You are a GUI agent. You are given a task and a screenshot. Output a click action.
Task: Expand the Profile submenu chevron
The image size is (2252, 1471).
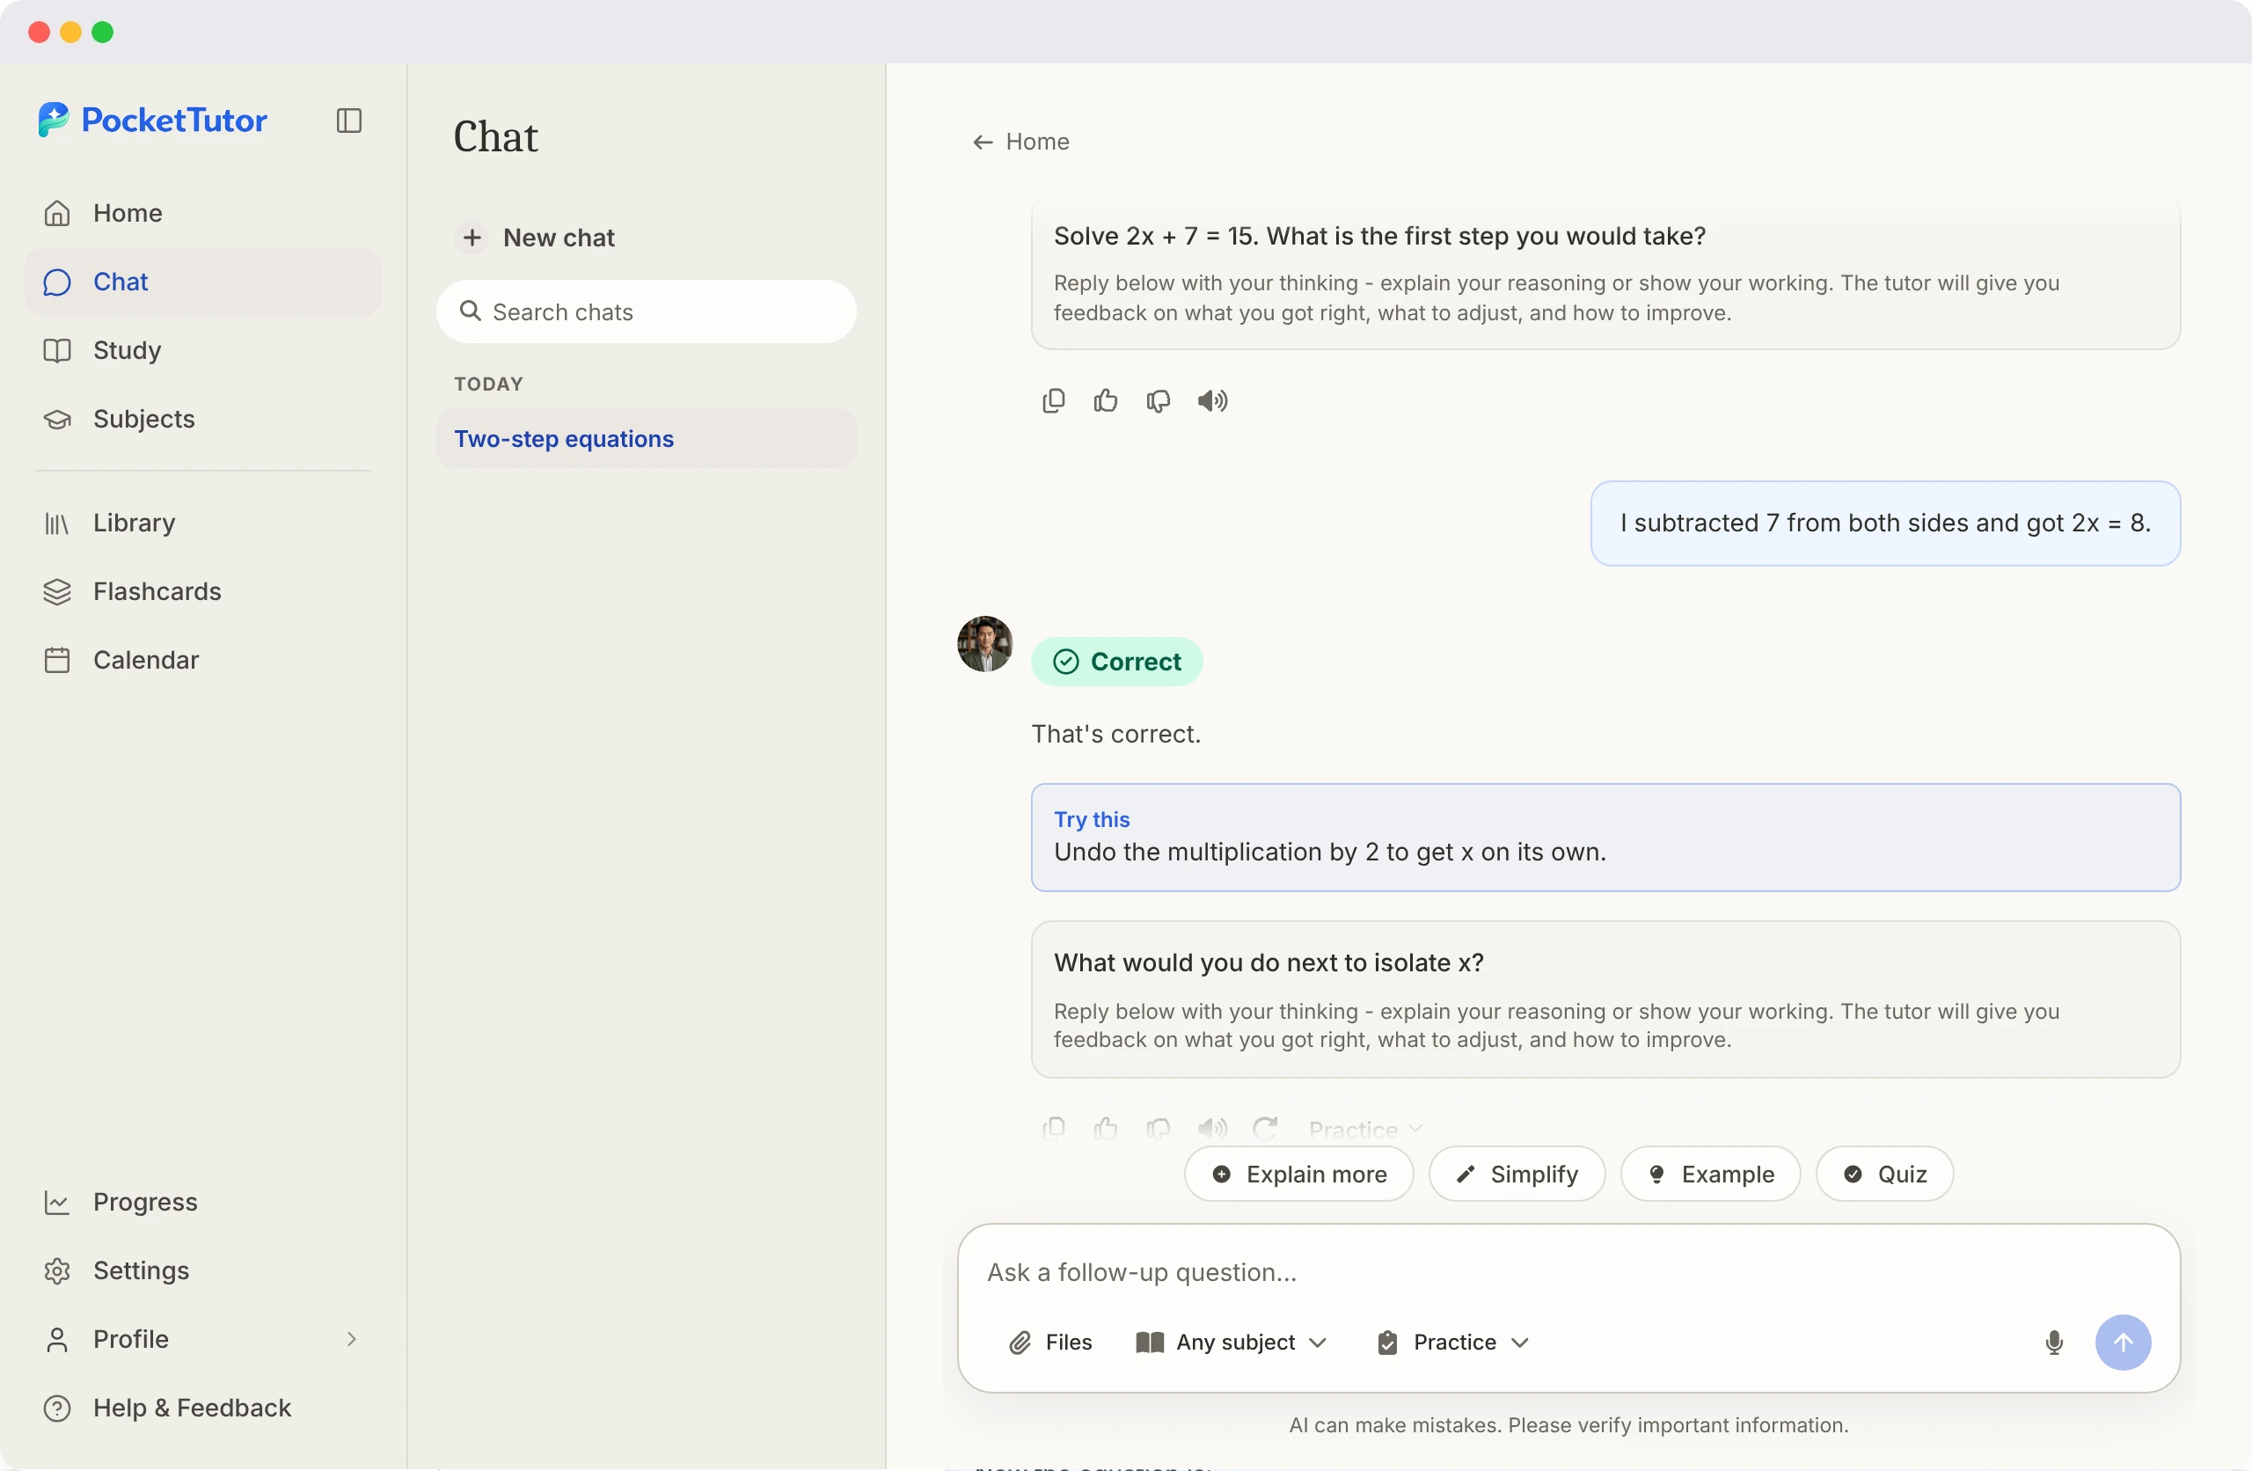(351, 1338)
